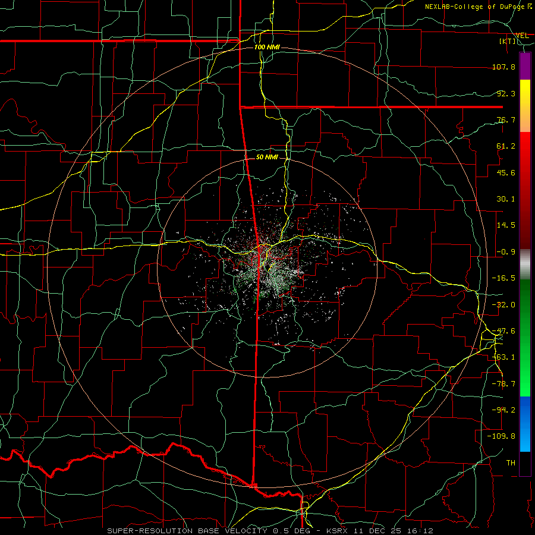The image size is (535, 535).
Task: Click the TH legend label
Action: (x=511, y=463)
